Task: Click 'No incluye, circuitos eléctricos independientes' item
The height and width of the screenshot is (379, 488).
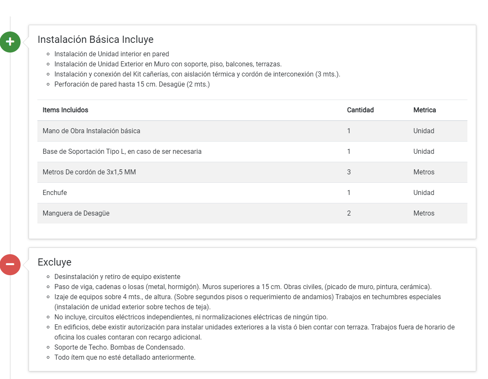Action: pos(191,317)
